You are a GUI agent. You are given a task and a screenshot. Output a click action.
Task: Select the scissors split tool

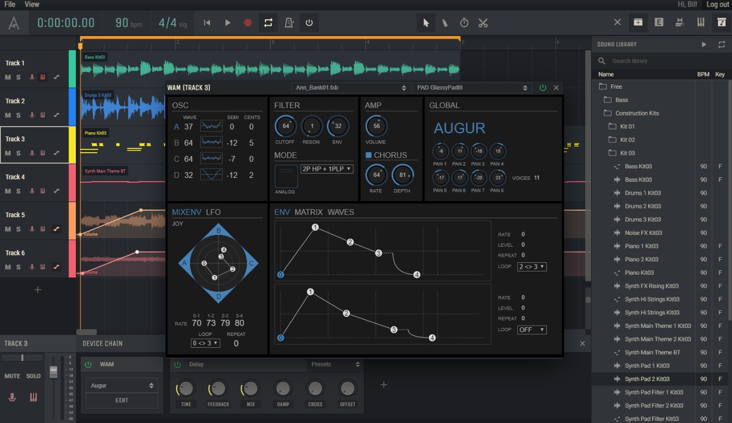[483, 23]
